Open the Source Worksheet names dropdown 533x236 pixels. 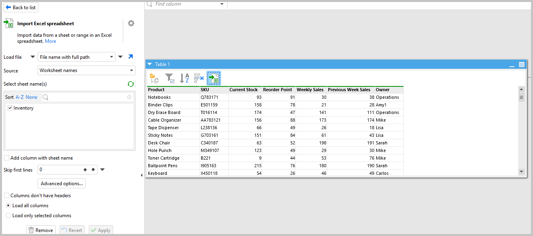86,70
